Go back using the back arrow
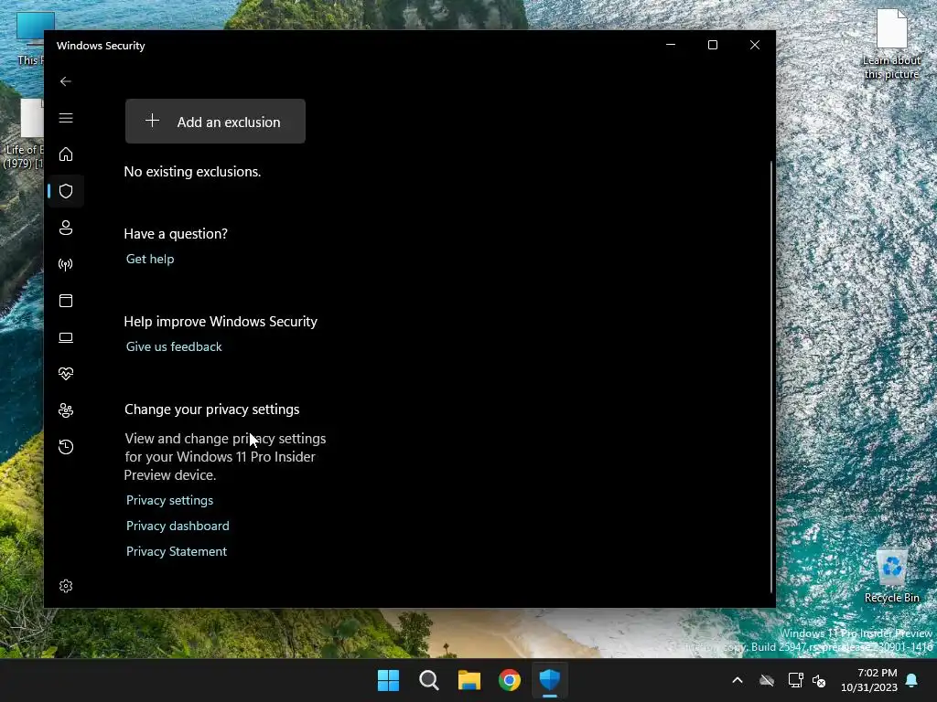 66,81
